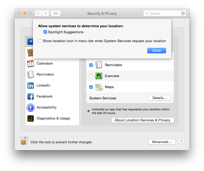Click the open padlock icon
The image size is (204, 171).
[24, 141]
